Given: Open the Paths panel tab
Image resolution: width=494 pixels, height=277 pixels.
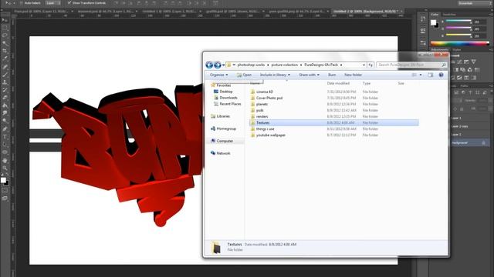Looking at the screenshot, I should pyautogui.click(x=464, y=85).
